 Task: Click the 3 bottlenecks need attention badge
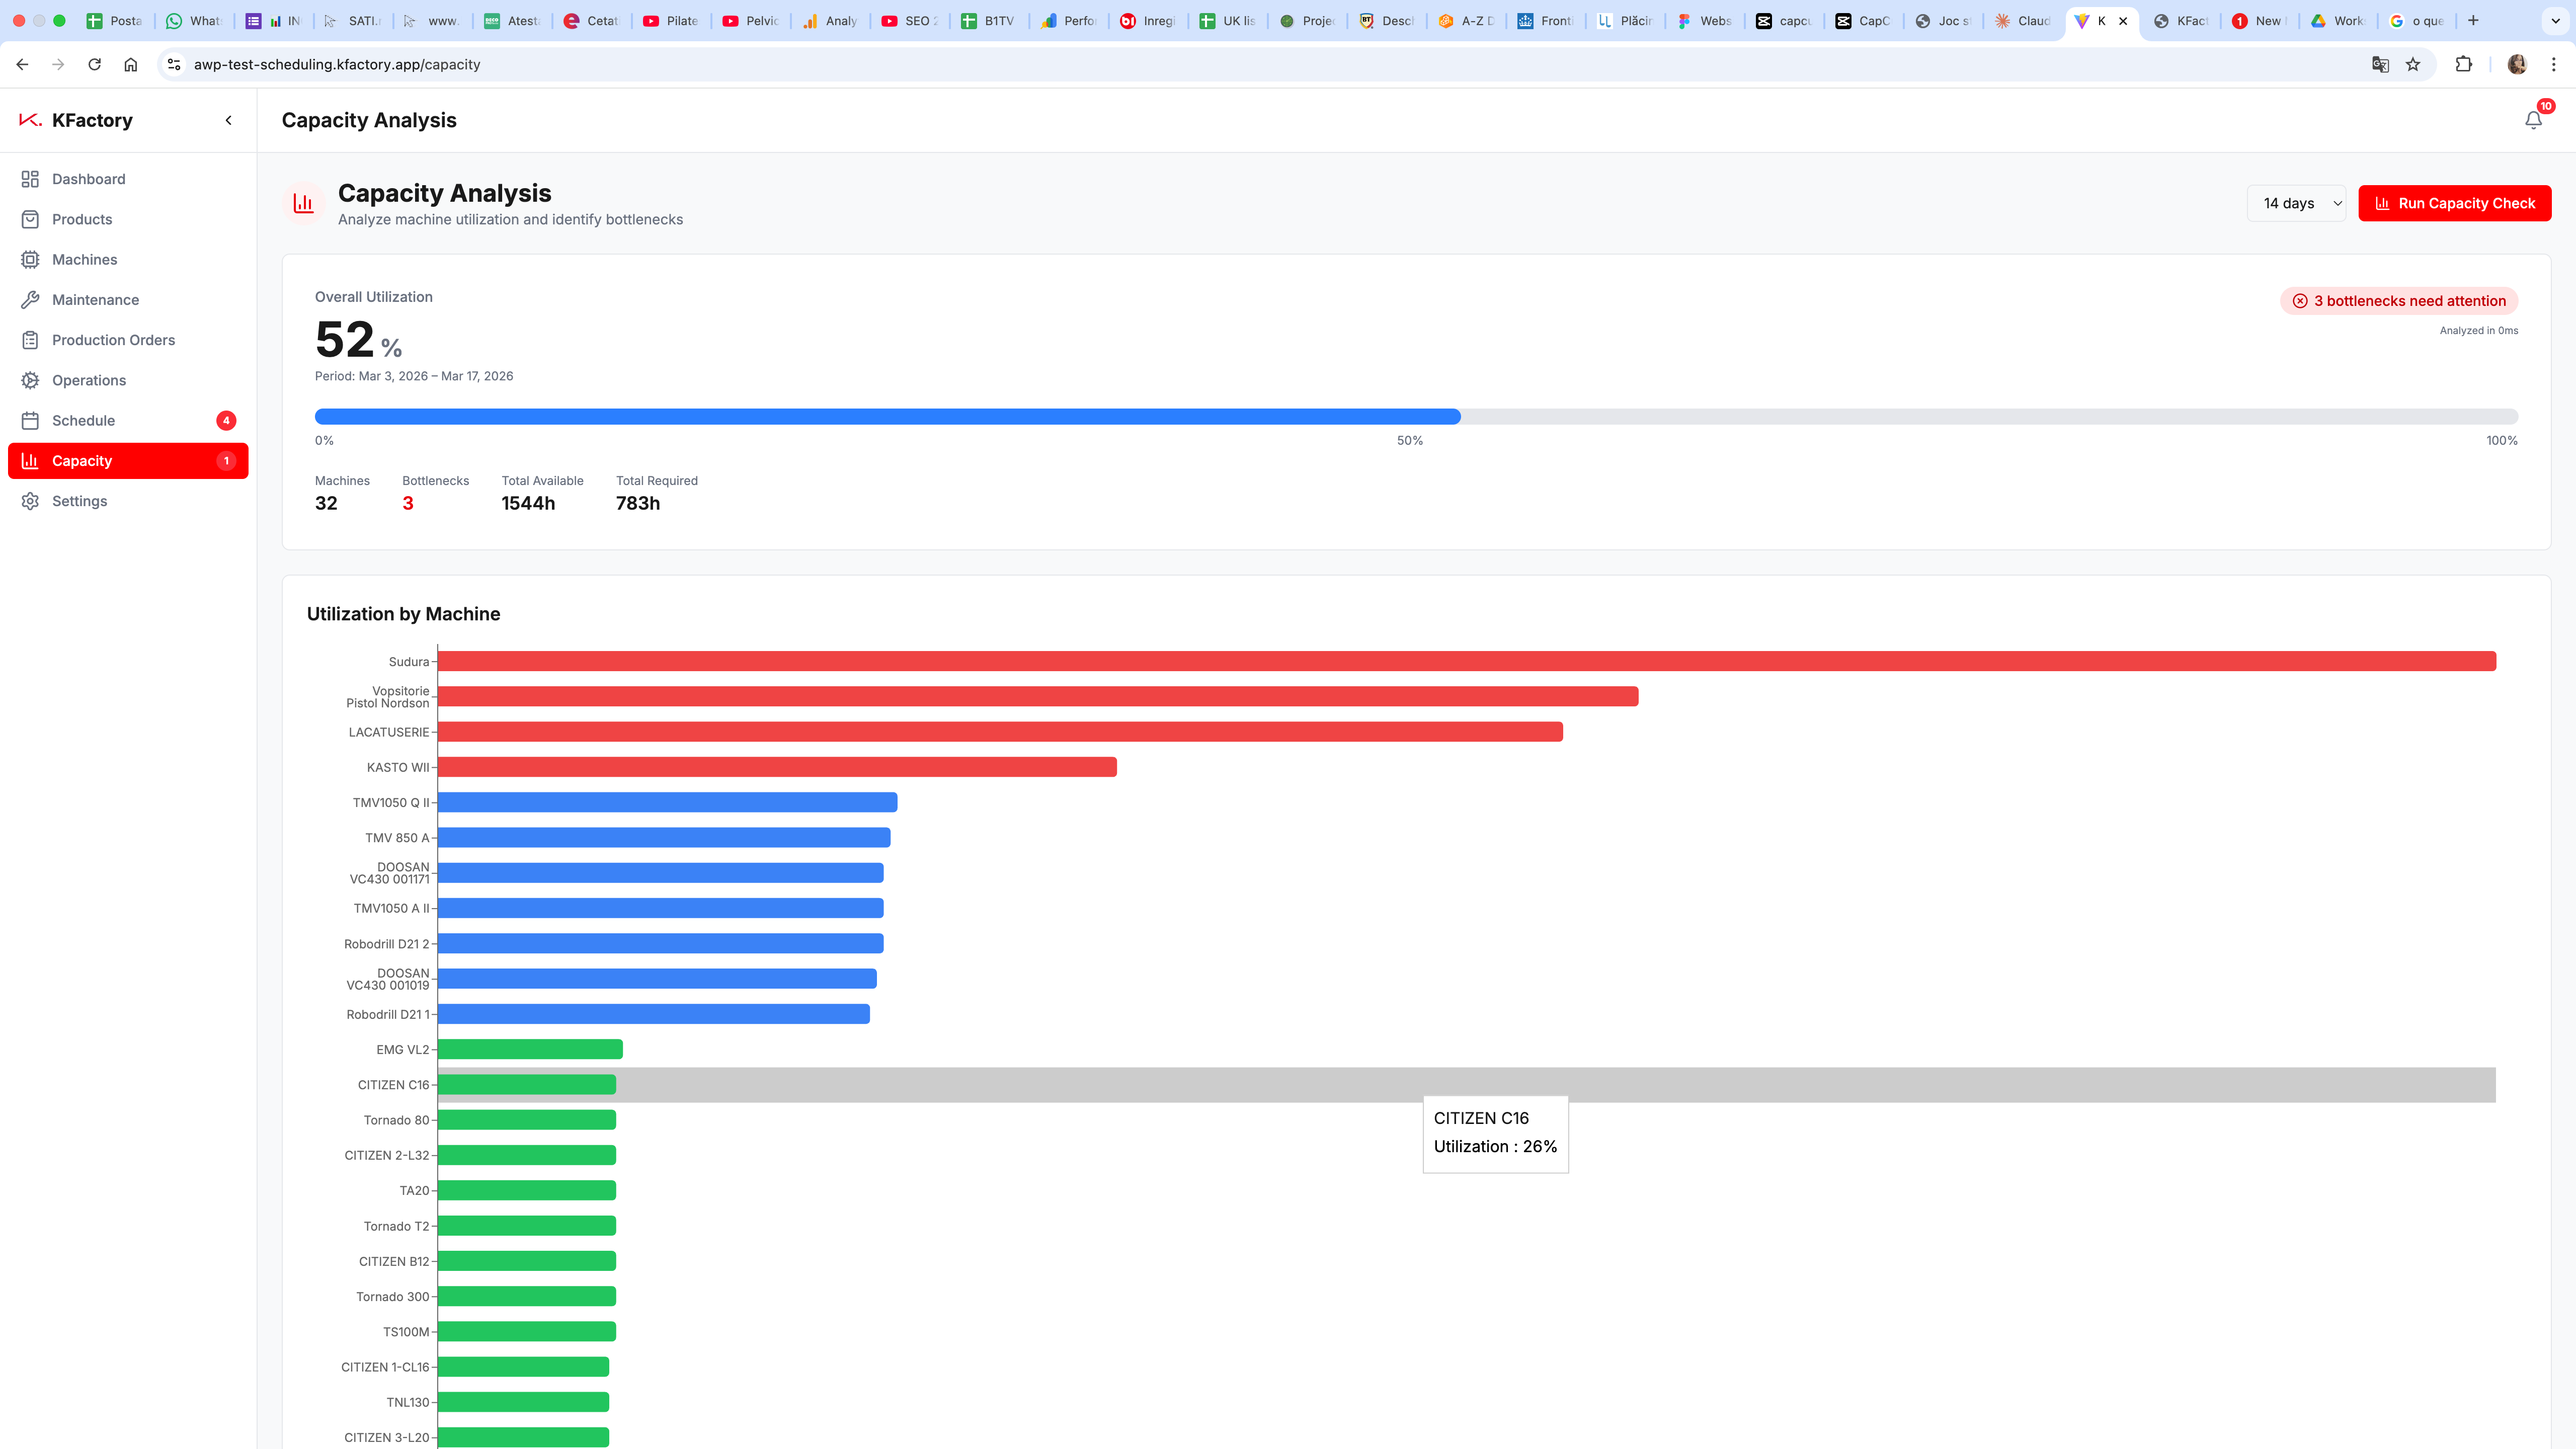[2399, 301]
